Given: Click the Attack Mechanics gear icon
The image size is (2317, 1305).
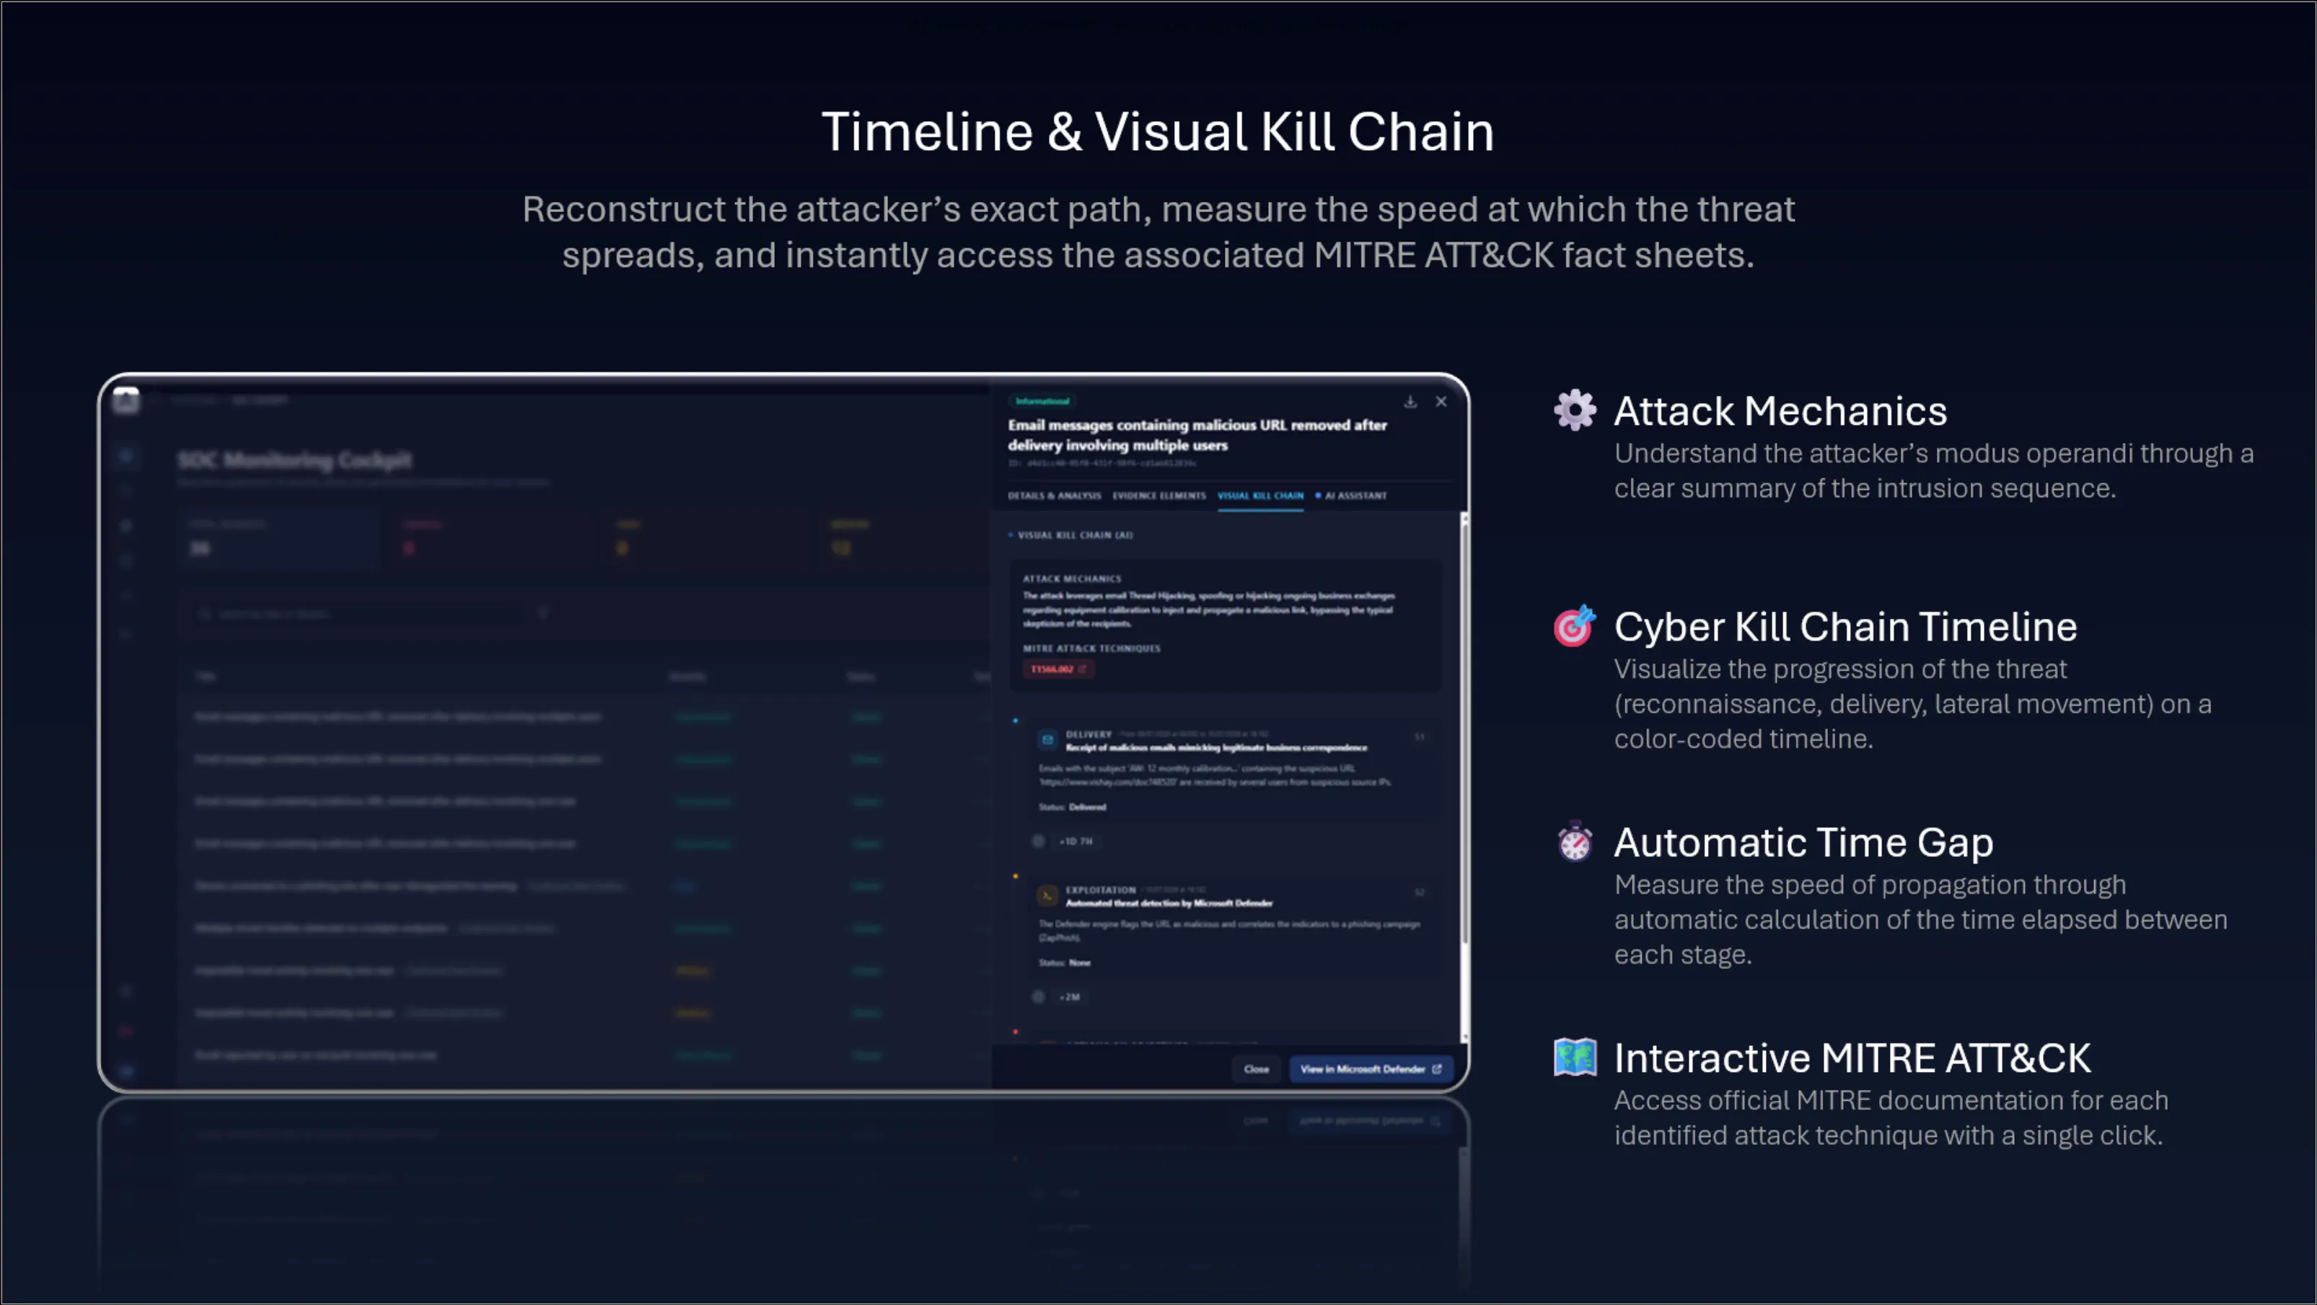Looking at the screenshot, I should (1575, 410).
